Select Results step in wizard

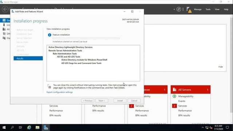(x=28, y=58)
